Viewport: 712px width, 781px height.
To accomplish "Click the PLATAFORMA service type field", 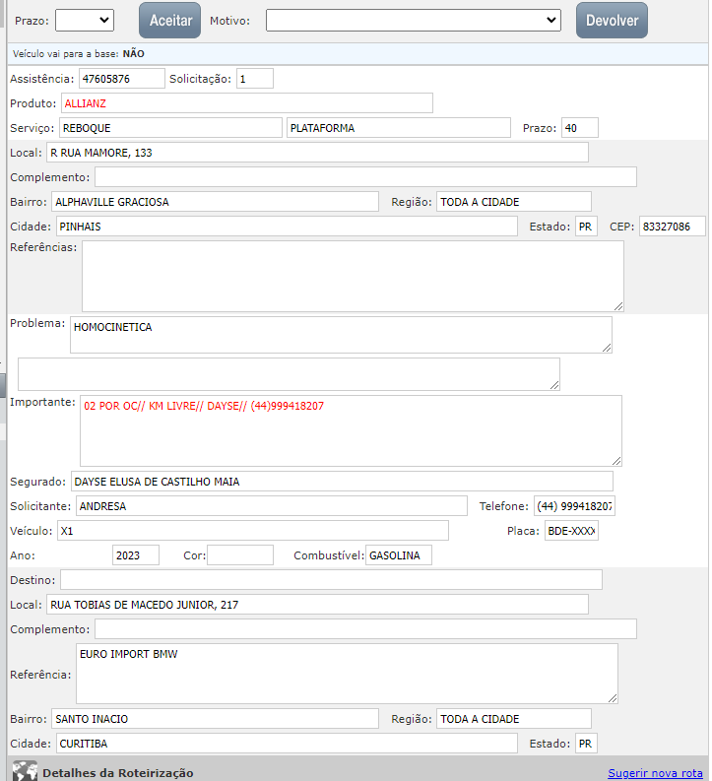I will (x=398, y=127).
